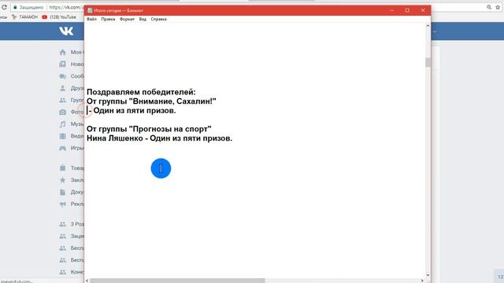Click the line "Поздравляем победителей:"
Viewport: 504px width, 283px height.
[x=141, y=92]
